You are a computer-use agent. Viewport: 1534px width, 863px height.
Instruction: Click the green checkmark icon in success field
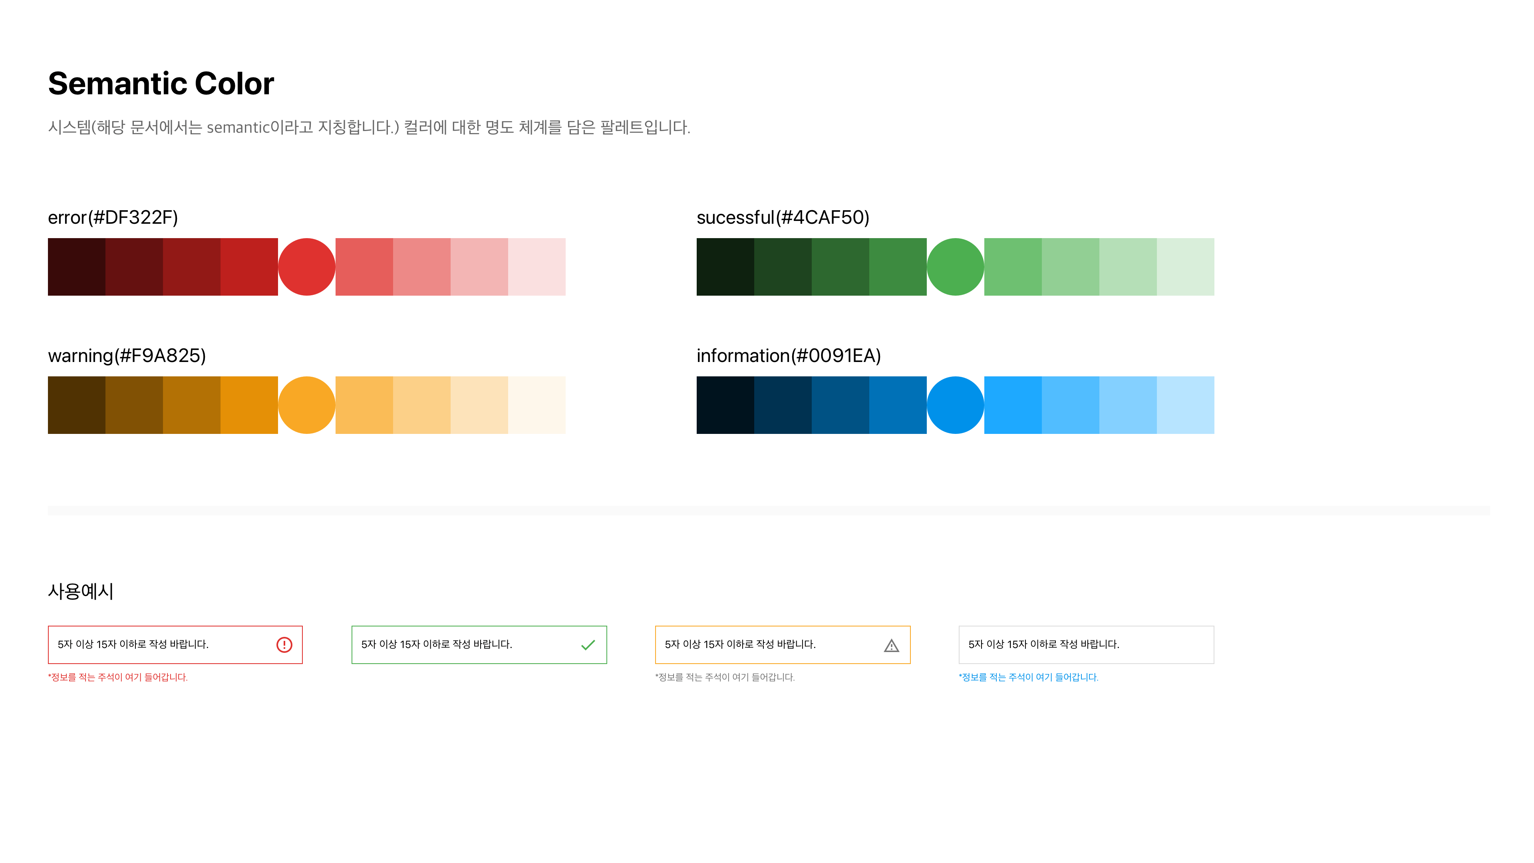[588, 644]
